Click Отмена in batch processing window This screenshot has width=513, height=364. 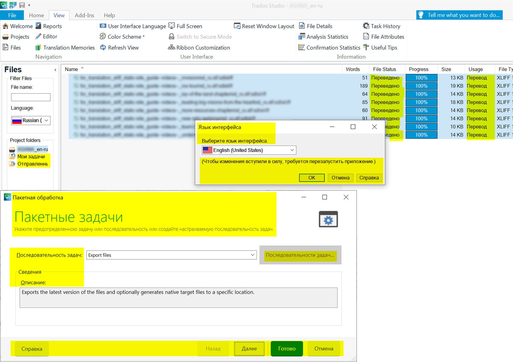(324, 349)
